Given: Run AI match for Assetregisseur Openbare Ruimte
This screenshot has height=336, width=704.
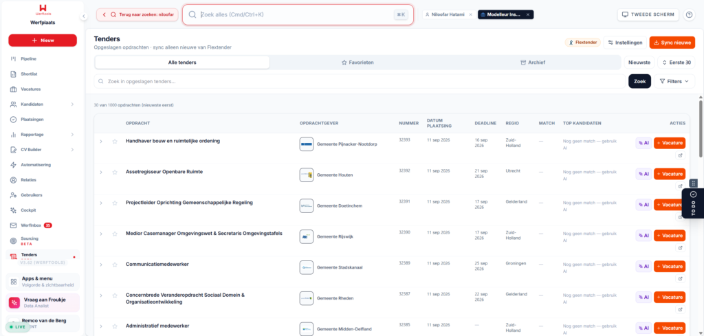Looking at the screenshot, I should (x=643, y=174).
